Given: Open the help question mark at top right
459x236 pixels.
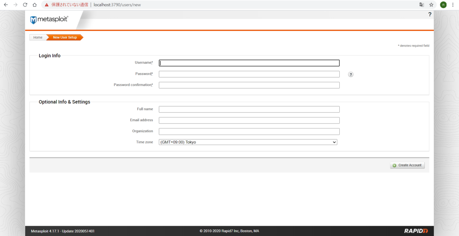Looking at the screenshot, I should (430, 15).
